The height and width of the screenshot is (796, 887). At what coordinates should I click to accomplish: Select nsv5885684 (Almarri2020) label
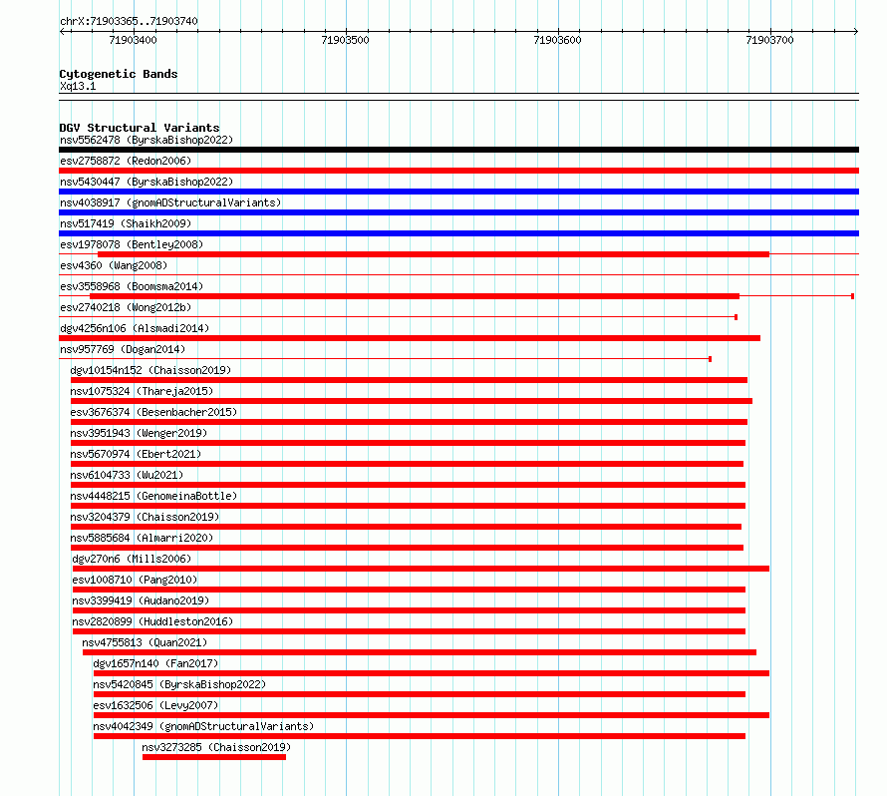(x=142, y=538)
